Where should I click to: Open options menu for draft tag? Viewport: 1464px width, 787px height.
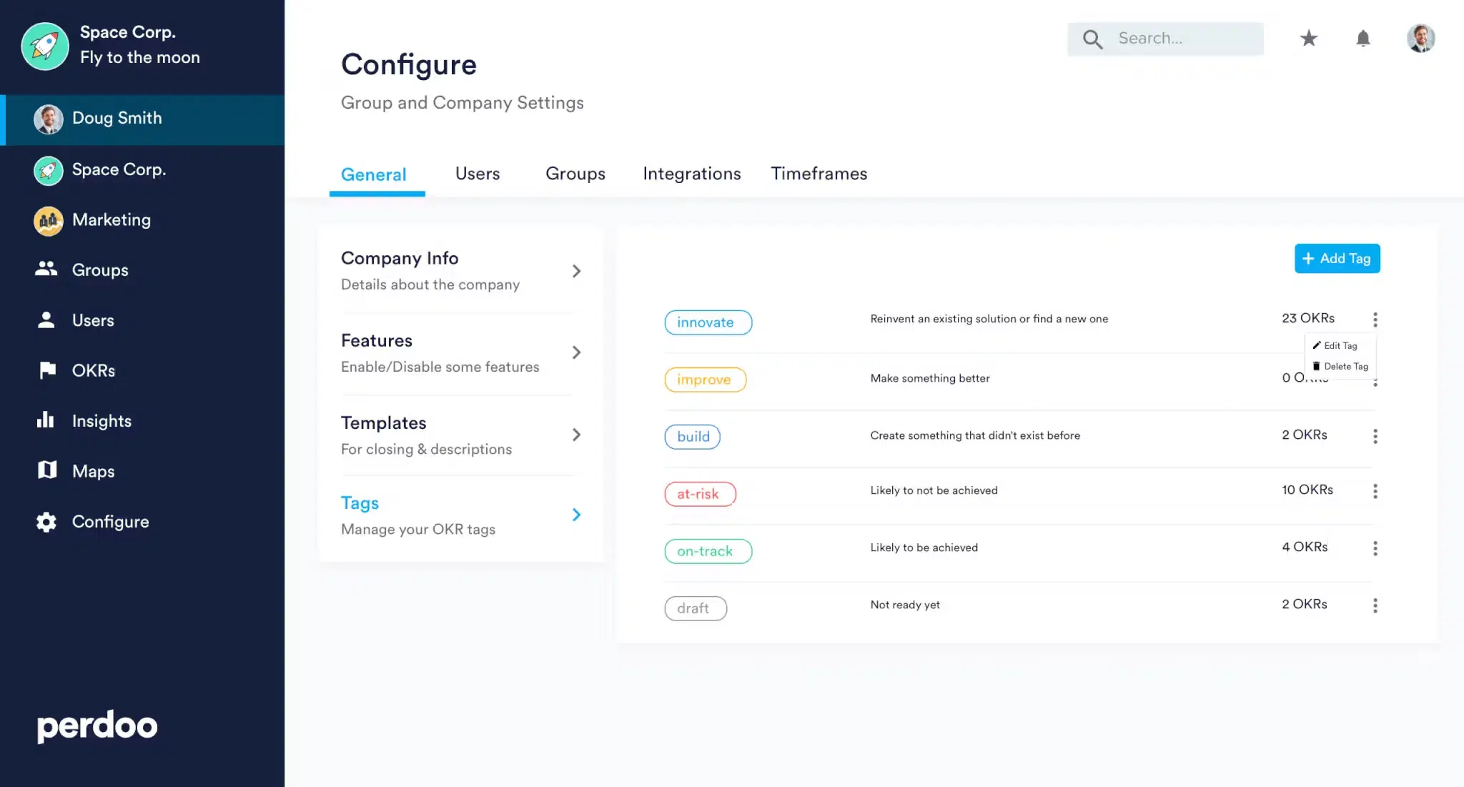click(x=1375, y=605)
